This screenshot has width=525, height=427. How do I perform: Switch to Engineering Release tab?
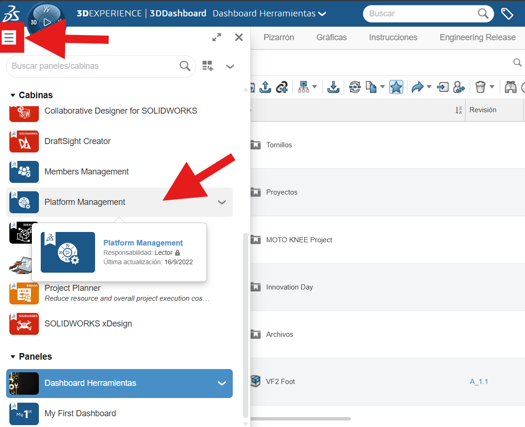[477, 37]
